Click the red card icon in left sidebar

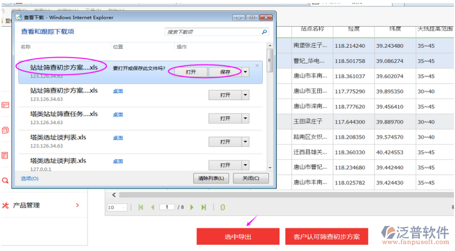click(x=5, y=105)
